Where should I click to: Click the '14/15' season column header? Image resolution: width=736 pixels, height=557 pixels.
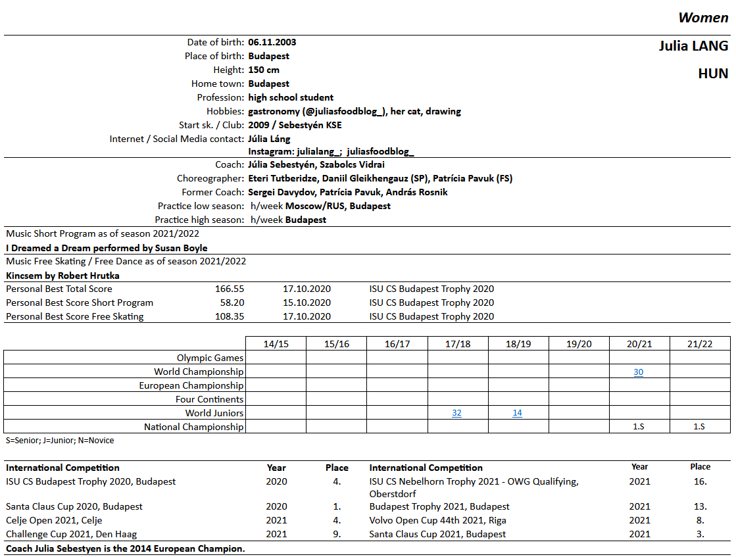[276, 344]
